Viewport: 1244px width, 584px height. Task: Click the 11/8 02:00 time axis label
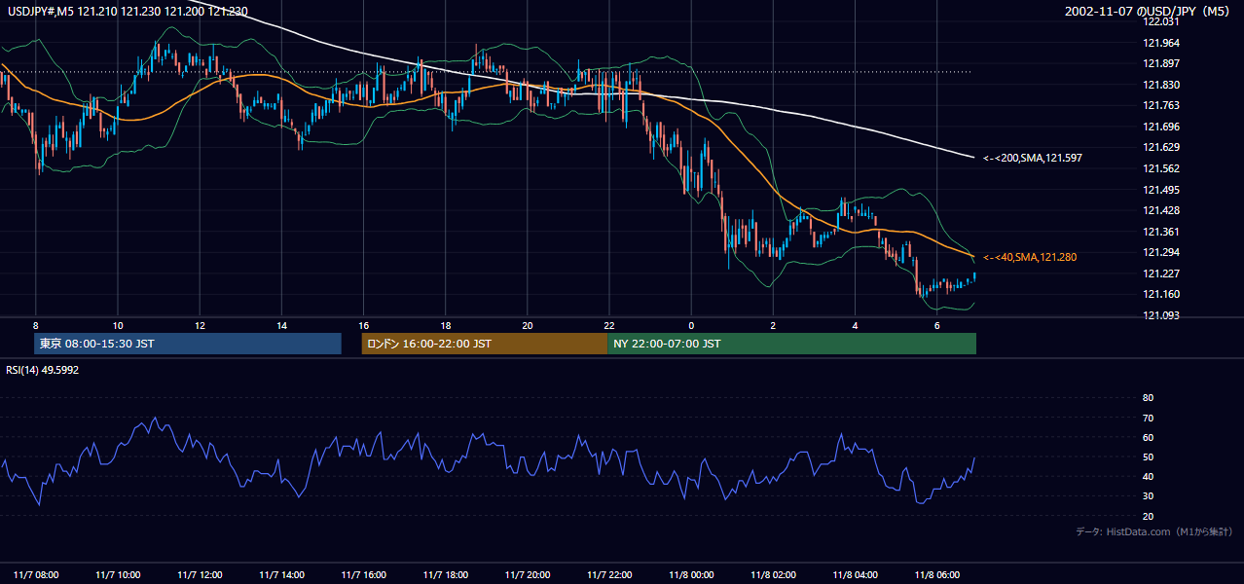(773, 574)
